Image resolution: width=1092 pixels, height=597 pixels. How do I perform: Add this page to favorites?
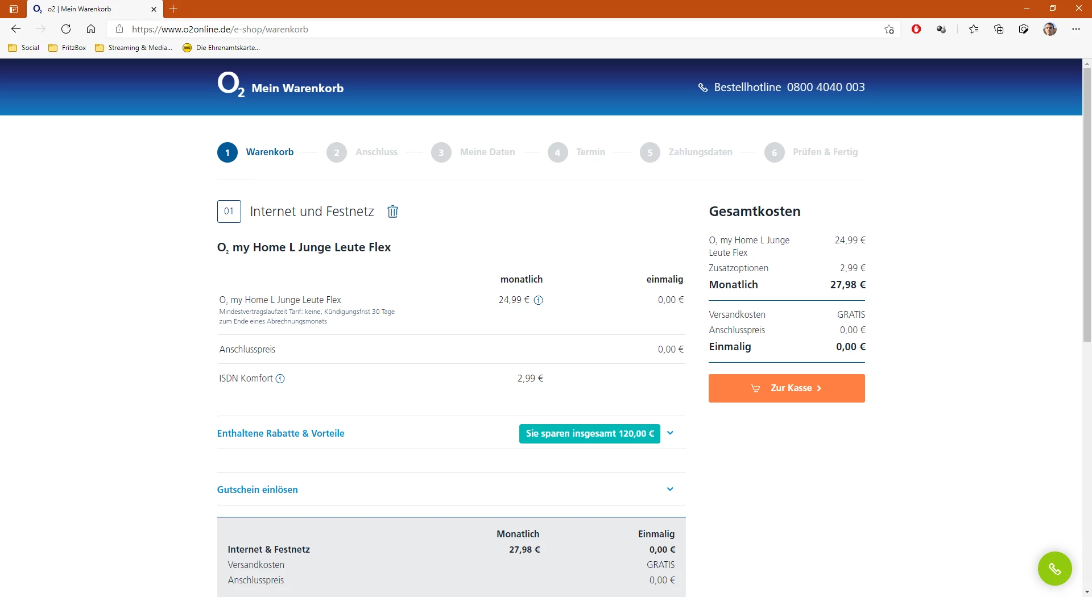pyautogui.click(x=889, y=29)
